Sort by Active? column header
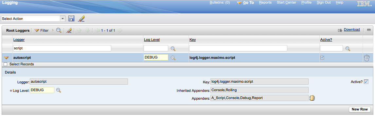375x118 pixels. point(326,40)
